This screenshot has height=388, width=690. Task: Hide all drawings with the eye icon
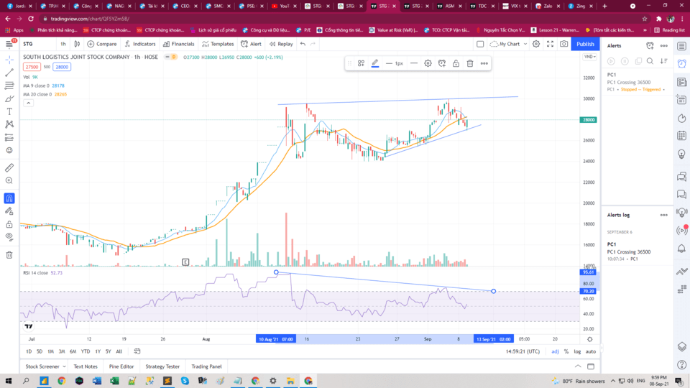pyautogui.click(x=9, y=237)
